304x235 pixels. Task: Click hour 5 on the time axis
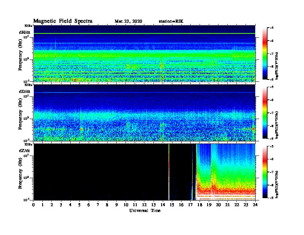[x=79, y=205]
